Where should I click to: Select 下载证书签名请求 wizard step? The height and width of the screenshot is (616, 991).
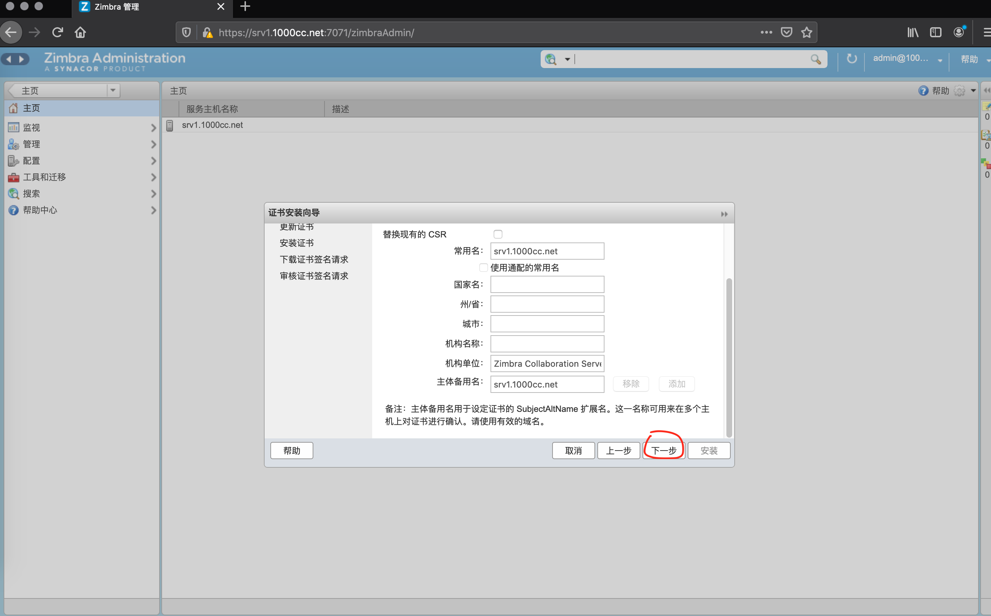click(x=314, y=260)
